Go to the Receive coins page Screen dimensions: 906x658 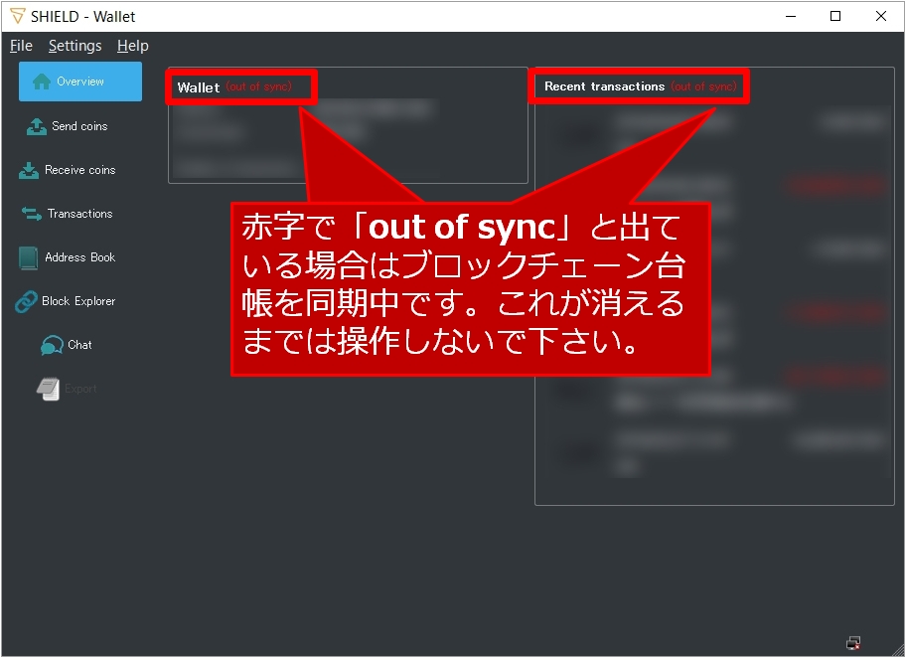click(80, 170)
